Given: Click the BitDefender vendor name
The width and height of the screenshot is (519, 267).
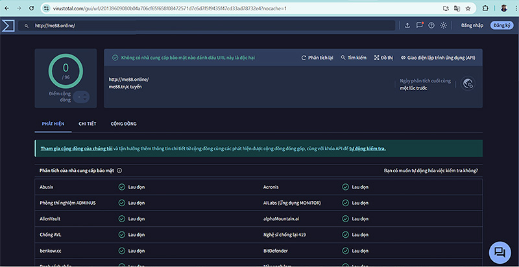Looking at the screenshot, I should point(275,251).
